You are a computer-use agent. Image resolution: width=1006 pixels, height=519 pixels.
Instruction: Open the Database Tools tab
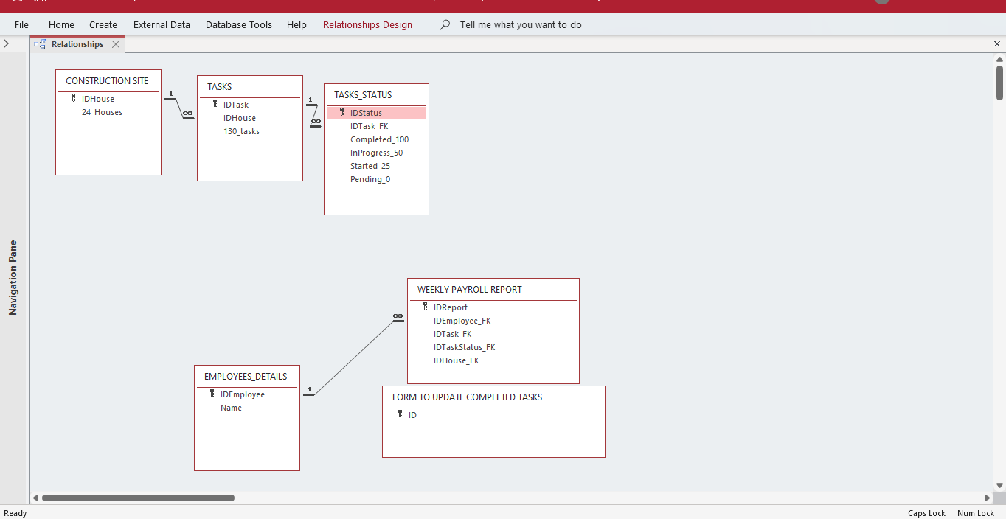coord(239,24)
